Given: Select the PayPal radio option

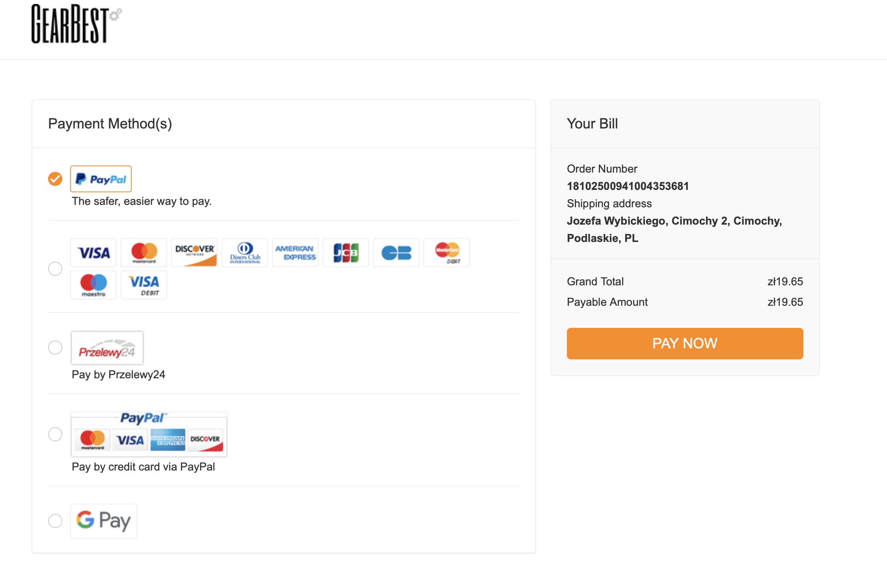Looking at the screenshot, I should tap(55, 179).
